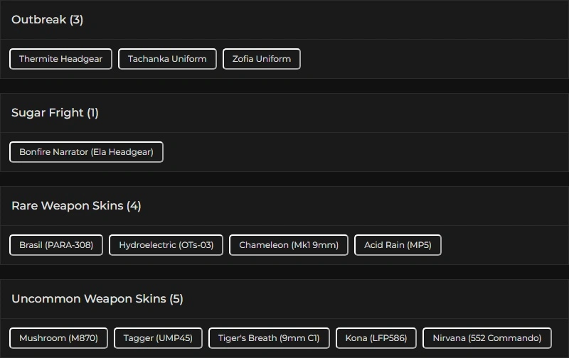The height and width of the screenshot is (358, 569).
Task: Open the Zofia Uniform tag
Action: click(262, 59)
